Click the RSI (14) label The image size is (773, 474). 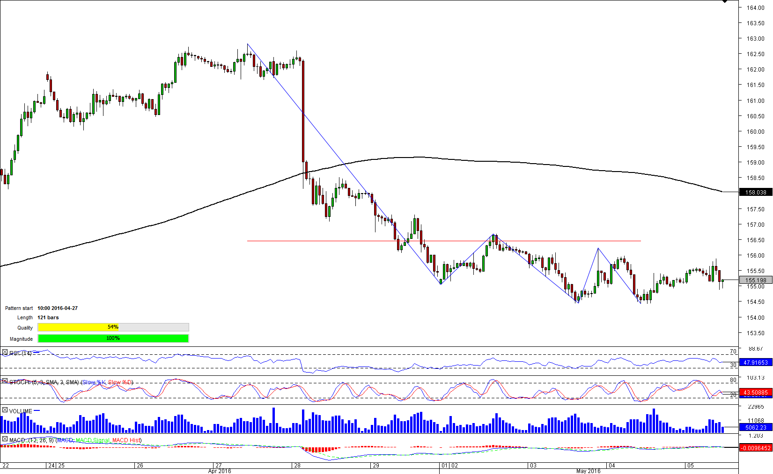click(21, 353)
